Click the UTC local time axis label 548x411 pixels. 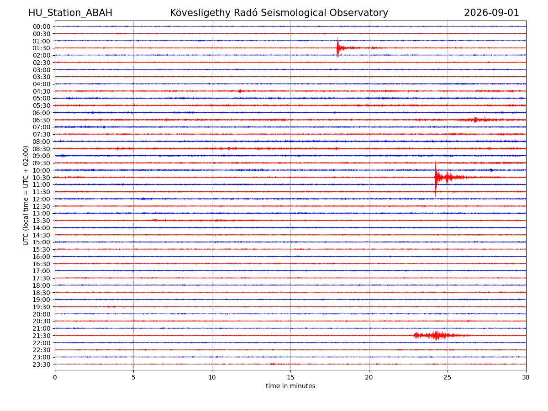click(x=26, y=195)
